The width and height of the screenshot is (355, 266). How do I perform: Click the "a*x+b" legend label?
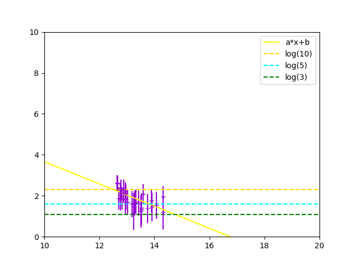298,42
